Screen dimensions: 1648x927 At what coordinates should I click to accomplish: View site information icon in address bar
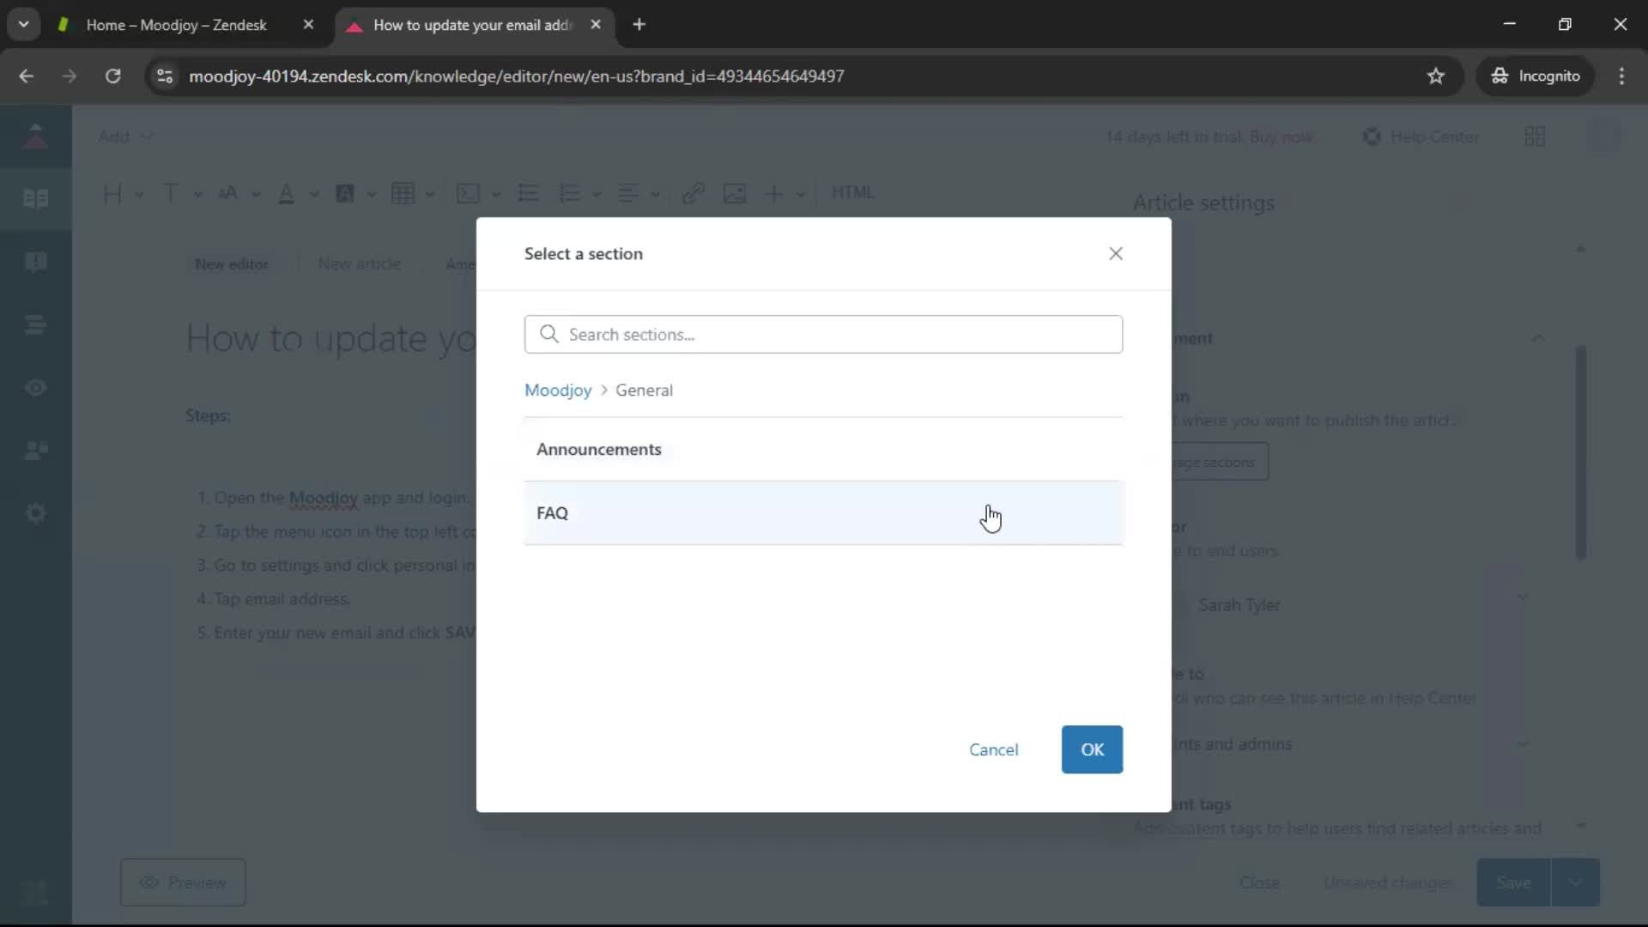pyautogui.click(x=165, y=76)
